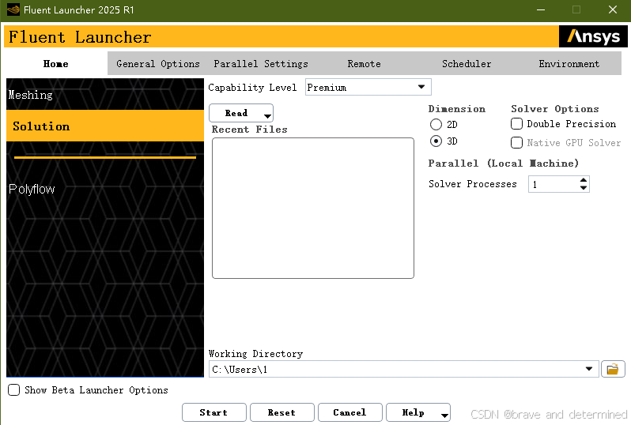Select Meshing mode in the sidebar
Image resolution: width=631 pixels, height=425 pixels.
pos(105,95)
